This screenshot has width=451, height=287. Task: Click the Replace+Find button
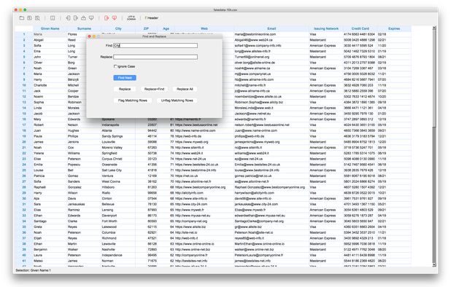point(154,89)
